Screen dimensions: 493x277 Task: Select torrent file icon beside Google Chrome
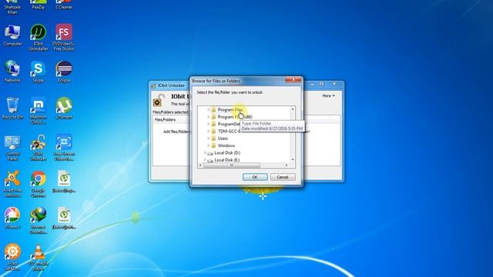click(x=64, y=182)
